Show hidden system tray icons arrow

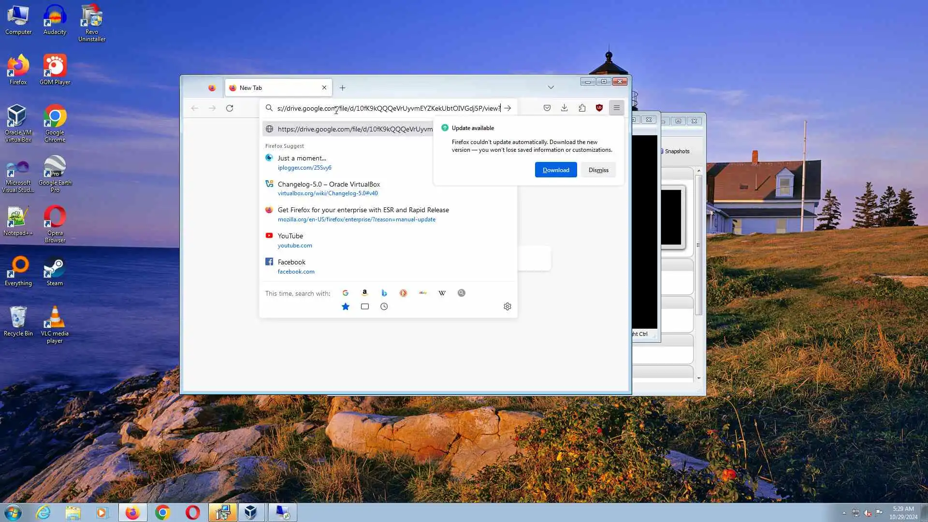coord(844,513)
